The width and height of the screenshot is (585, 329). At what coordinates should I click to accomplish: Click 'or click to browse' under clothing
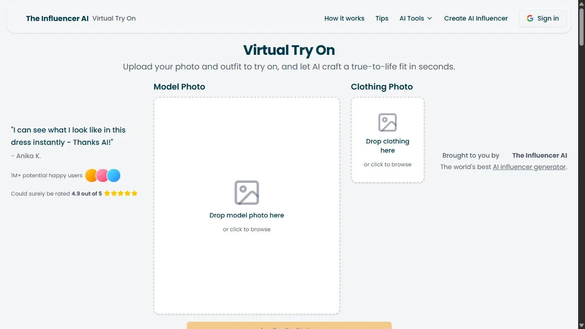(388, 164)
